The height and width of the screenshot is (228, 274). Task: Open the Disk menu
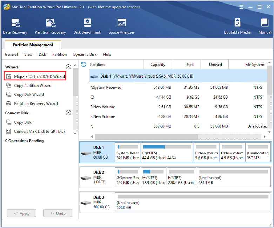coord(42,54)
